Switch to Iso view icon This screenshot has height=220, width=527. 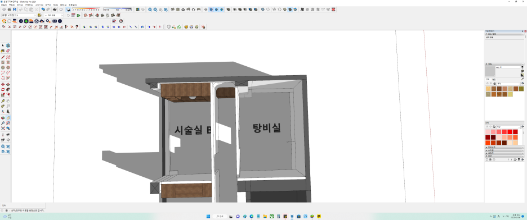[172, 10]
